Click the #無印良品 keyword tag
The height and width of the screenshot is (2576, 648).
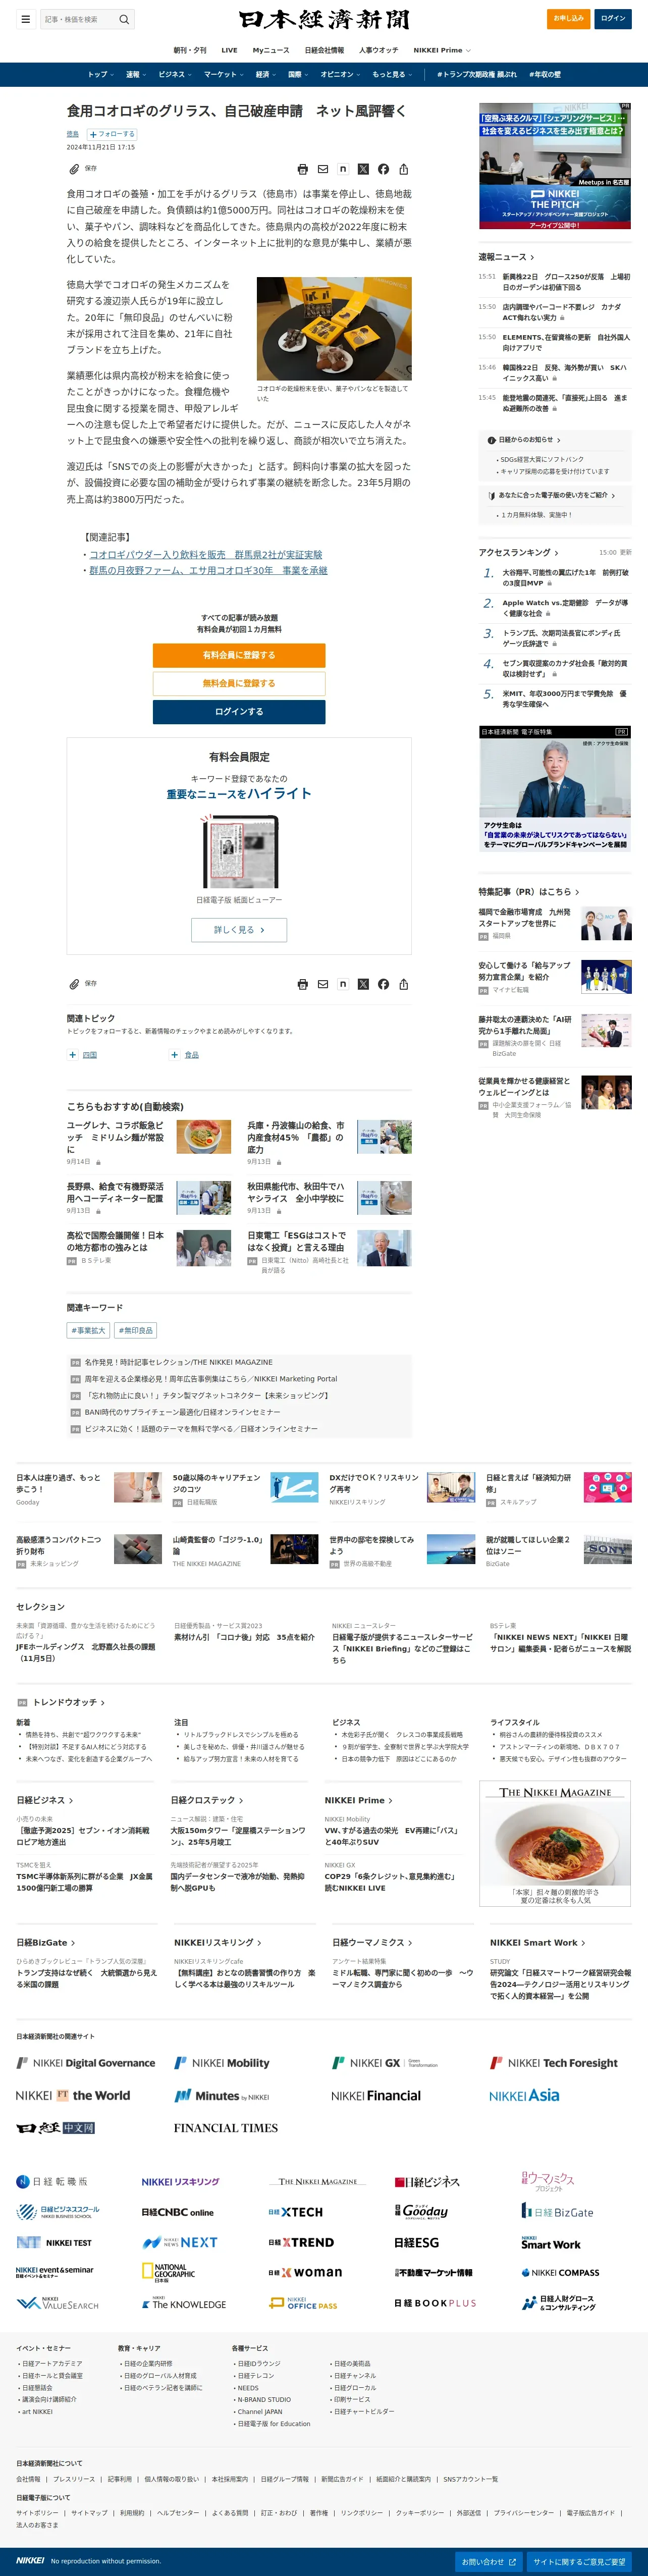point(136,1331)
